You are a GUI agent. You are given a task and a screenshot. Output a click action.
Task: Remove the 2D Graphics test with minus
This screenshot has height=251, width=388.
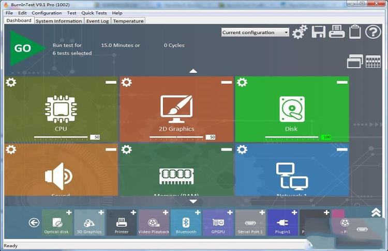click(227, 82)
